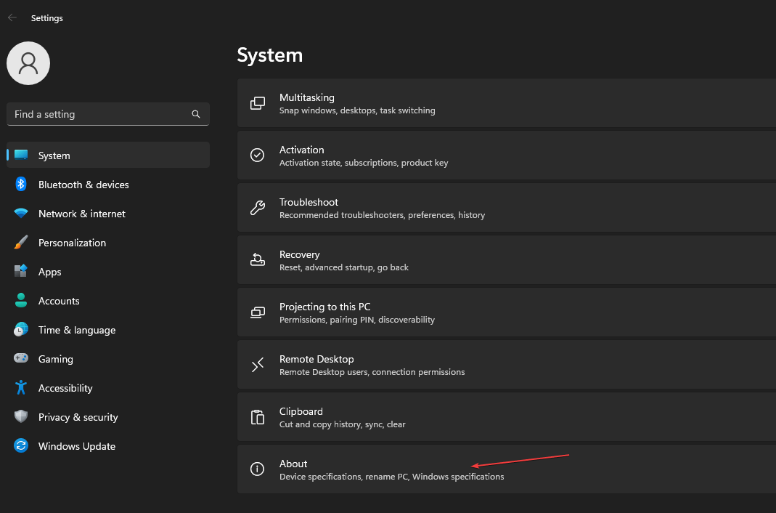The image size is (776, 513).
Task: Click the Recovery icon
Action: pyautogui.click(x=258, y=259)
